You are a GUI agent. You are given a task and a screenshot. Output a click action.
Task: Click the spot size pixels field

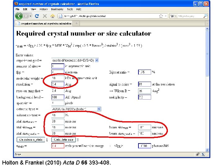click(58, 103)
